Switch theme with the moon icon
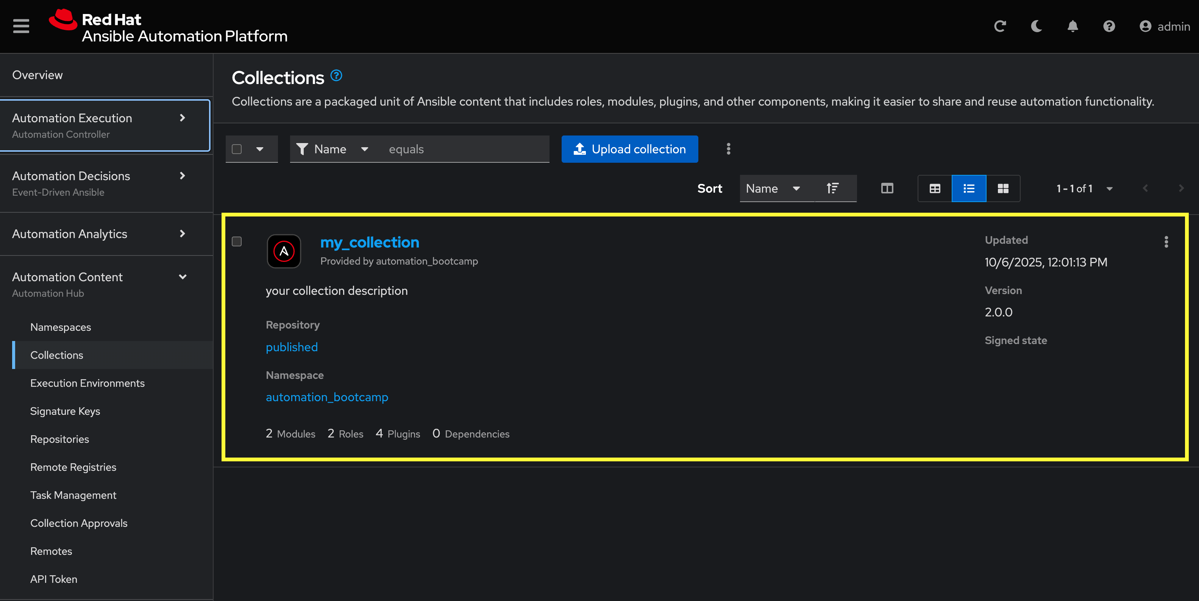The height and width of the screenshot is (601, 1199). pos(1036,26)
